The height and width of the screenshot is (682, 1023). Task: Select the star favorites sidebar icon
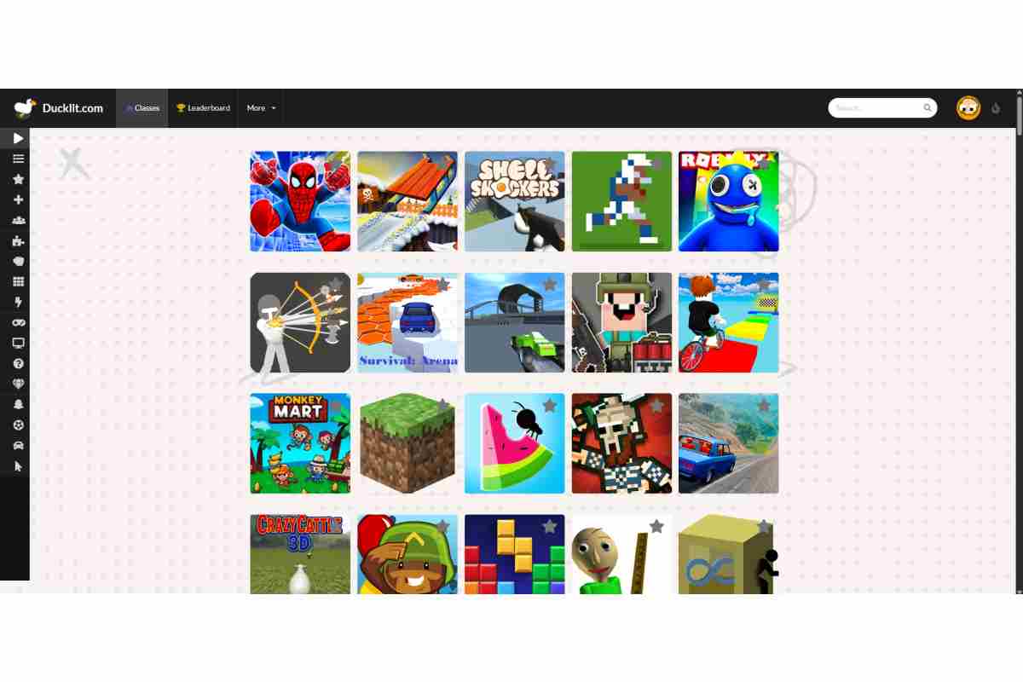pos(18,179)
